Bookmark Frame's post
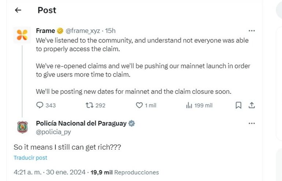 [x=238, y=105]
